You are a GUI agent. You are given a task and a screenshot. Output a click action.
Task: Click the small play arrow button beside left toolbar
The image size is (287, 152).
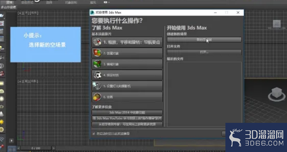coord(11,140)
